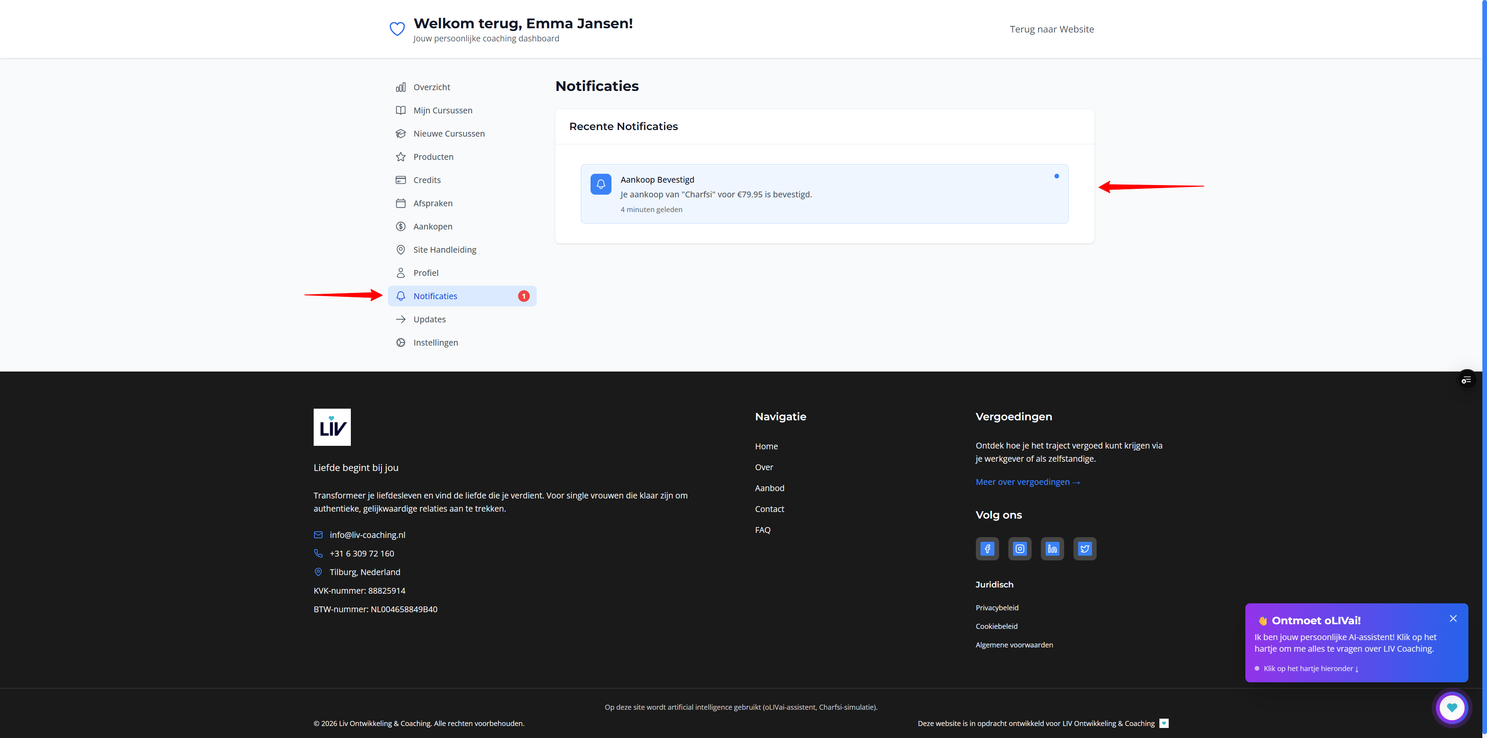Click the LIV logo in the footer
The width and height of the screenshot is (1487, 738).
332,427
